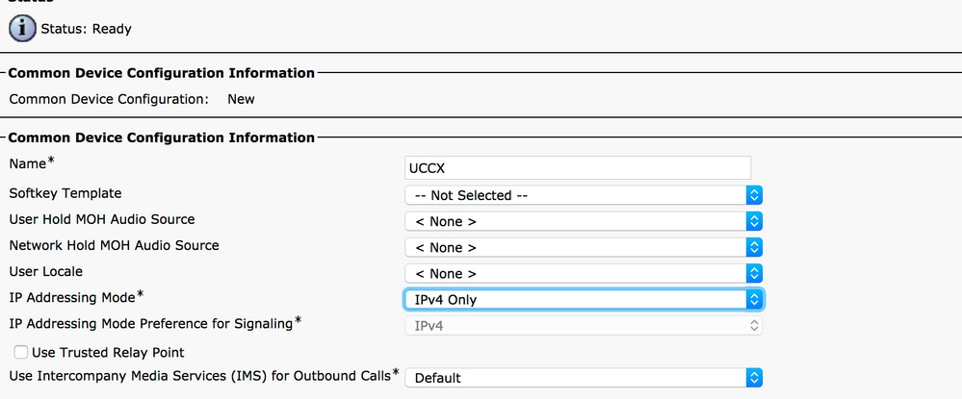The height and width of the screenshot is (399, 962).
Task: Open the Softkey Template dropdown
Action: click(x=584, y=195)
